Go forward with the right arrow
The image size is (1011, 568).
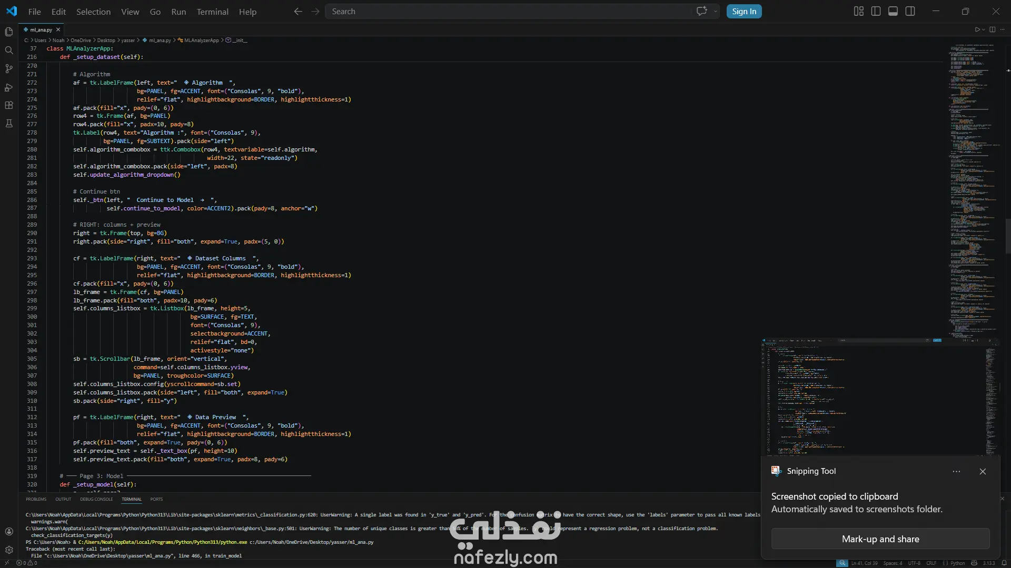[x=315, y=11]
